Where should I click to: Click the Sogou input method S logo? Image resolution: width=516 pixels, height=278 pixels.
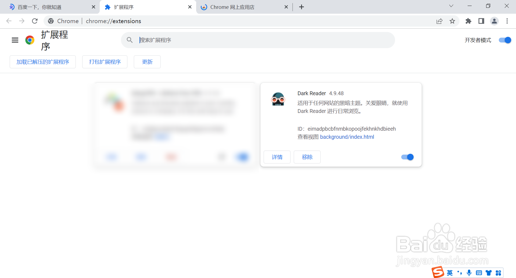pyautogui.click(x=438, y=272)
